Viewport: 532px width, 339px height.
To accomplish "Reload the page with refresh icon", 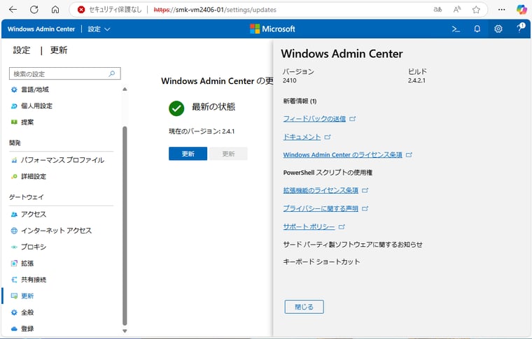I will 34,10.
